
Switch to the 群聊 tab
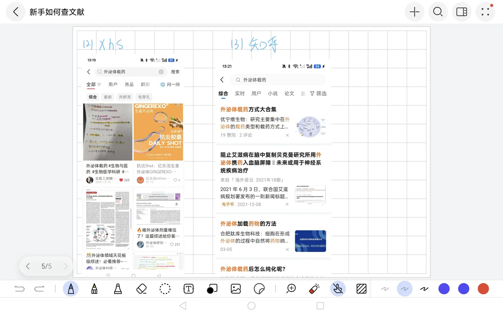(x=145, y=85)
